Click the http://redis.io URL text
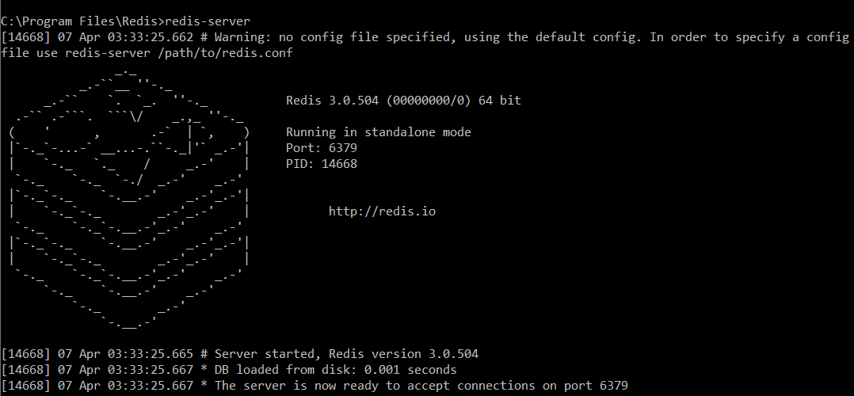This screenshot has height=396, width=854. [x=382, y=211]
